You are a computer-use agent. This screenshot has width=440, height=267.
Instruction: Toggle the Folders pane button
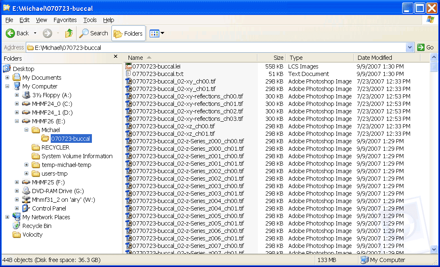[x=129, y=34]
